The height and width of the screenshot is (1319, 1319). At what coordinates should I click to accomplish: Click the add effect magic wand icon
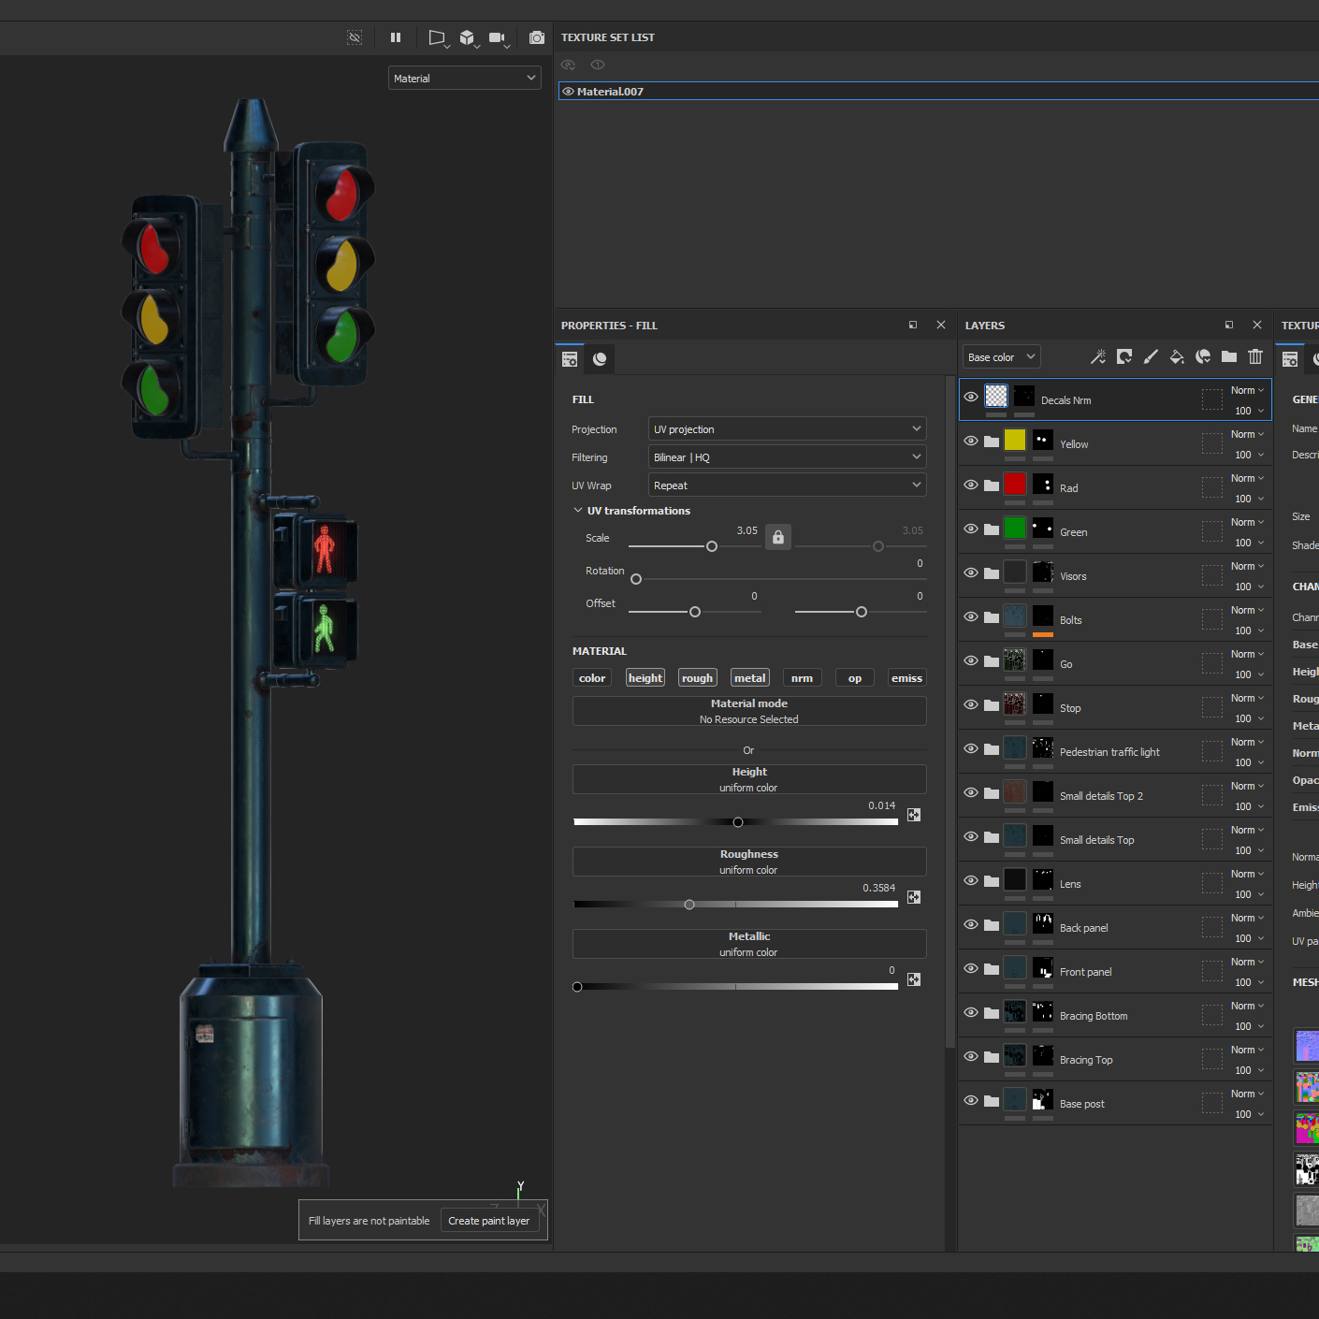click(x=1098, y=356)
